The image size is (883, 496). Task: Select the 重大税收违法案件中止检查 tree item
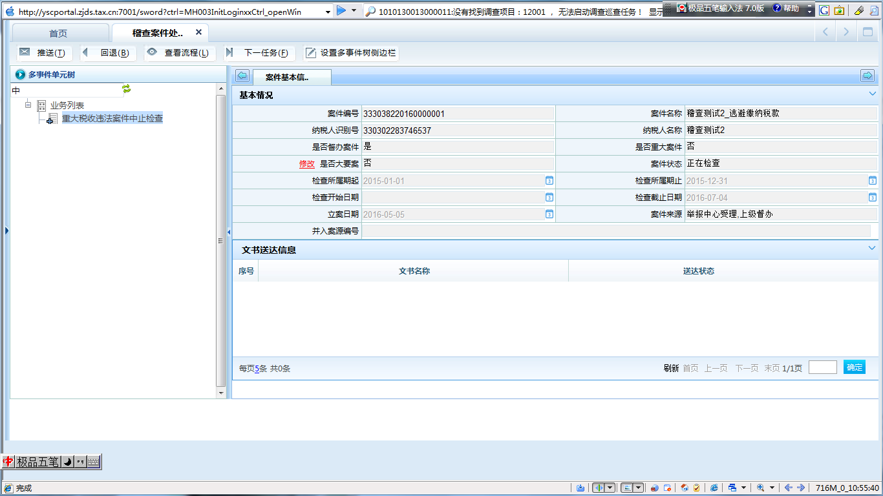(x=112, y=119)
